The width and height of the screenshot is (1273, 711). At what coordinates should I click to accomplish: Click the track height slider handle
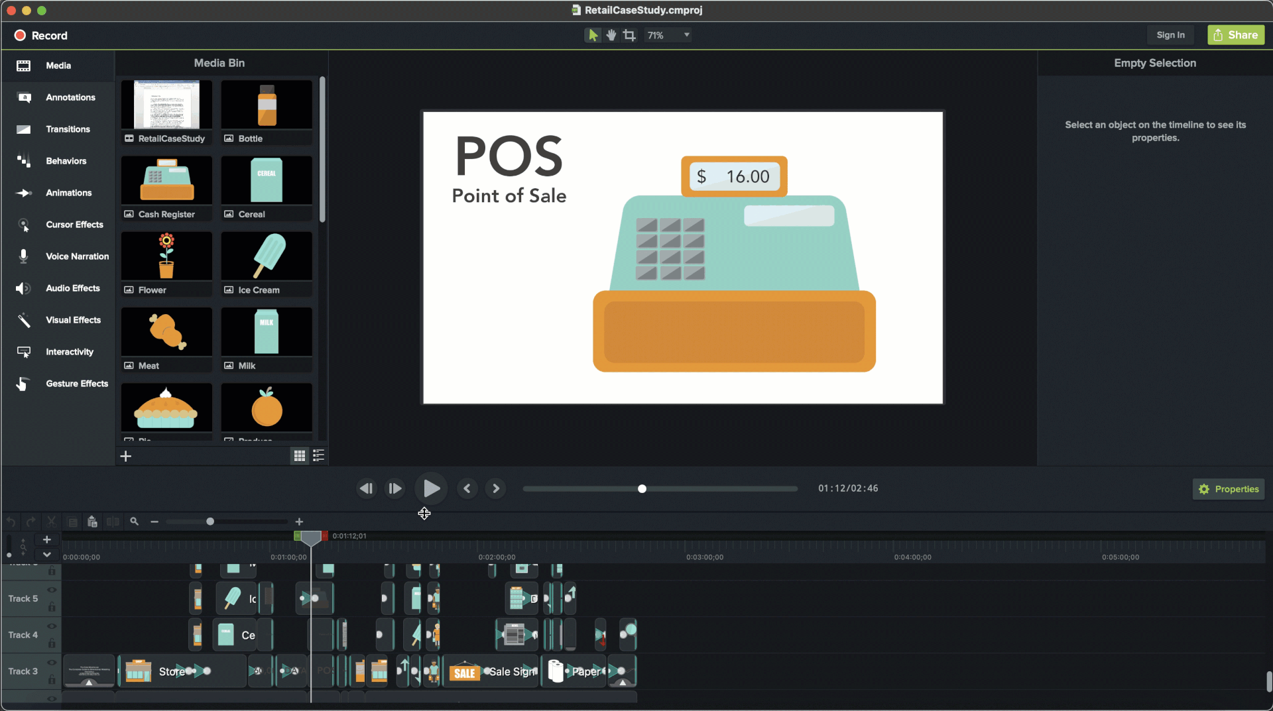click(9, 555)
